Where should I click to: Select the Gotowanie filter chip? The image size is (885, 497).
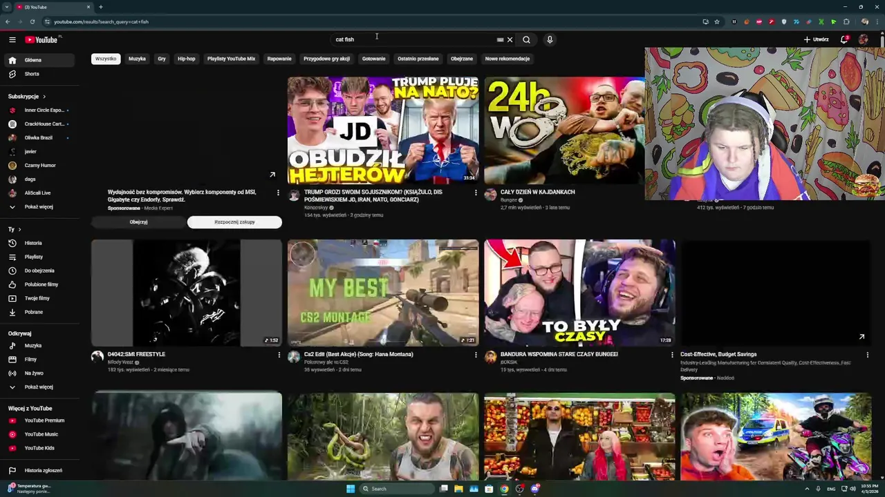tap(373, 59)
